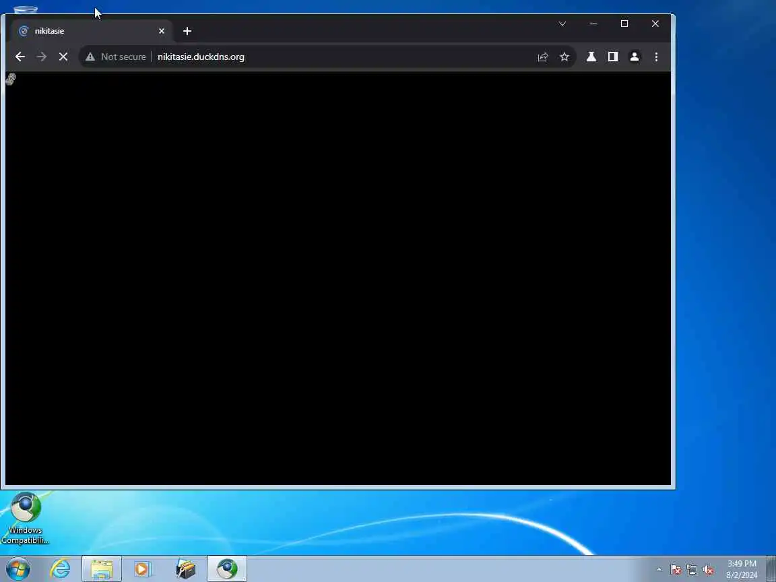
Task: Click the small icon at page top-left
Action: [11, 79]
